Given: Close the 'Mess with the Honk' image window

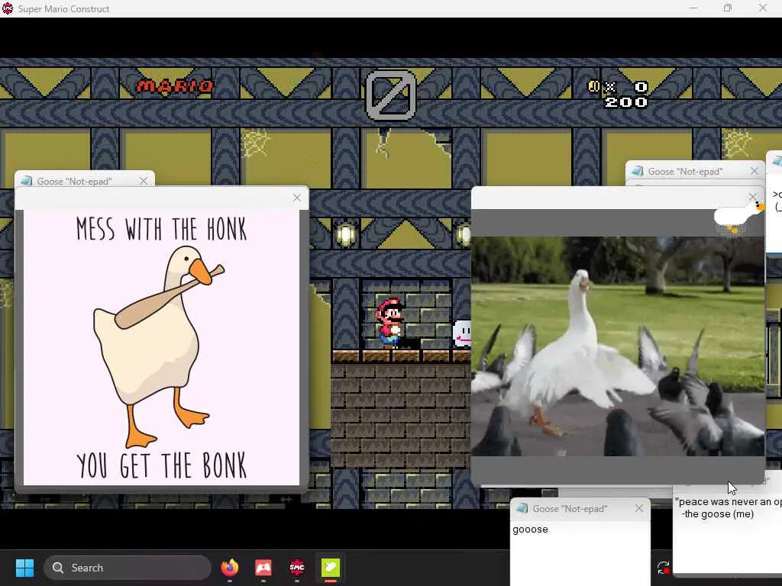Looking at the screenshot, I should [x=297, y=198].
